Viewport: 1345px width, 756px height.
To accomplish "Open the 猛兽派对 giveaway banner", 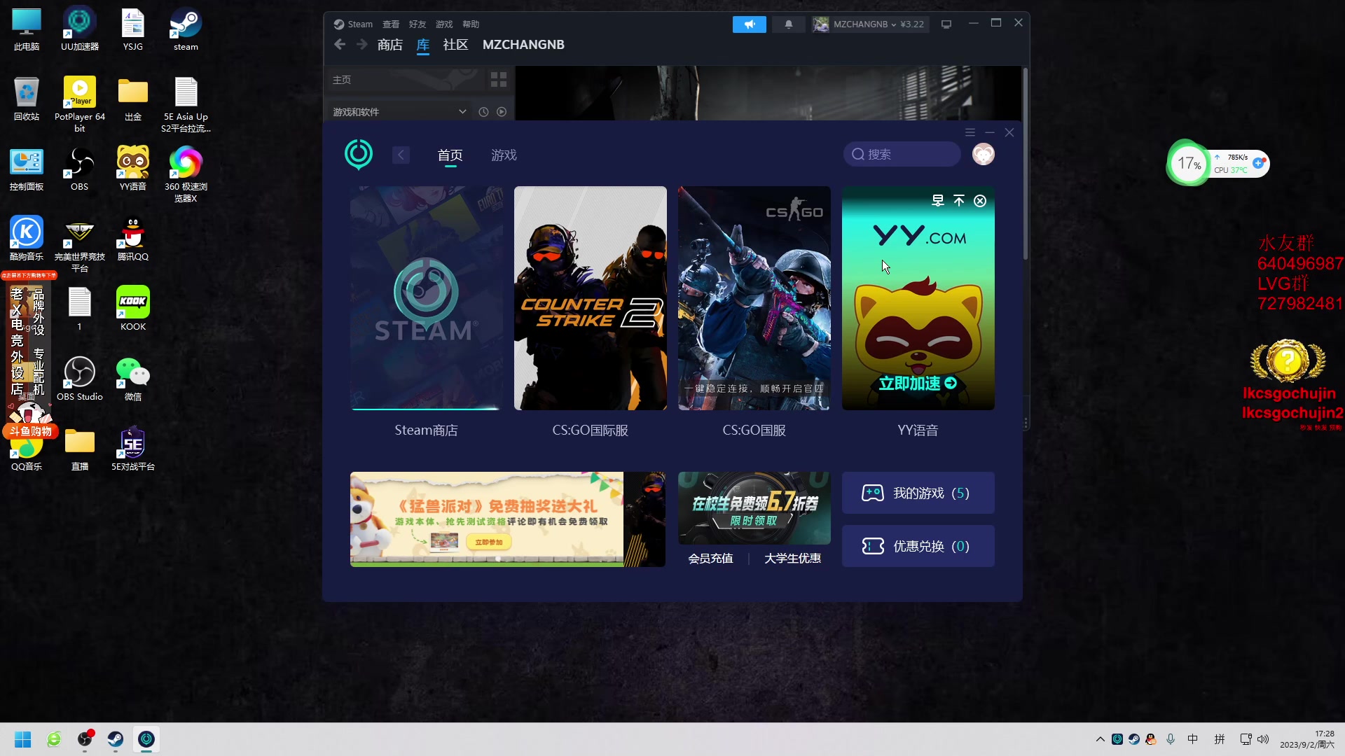I will (x=508, y=519).
